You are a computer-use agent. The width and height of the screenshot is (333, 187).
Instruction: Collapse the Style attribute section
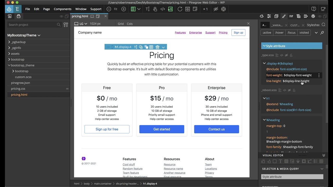pos(264,46)
